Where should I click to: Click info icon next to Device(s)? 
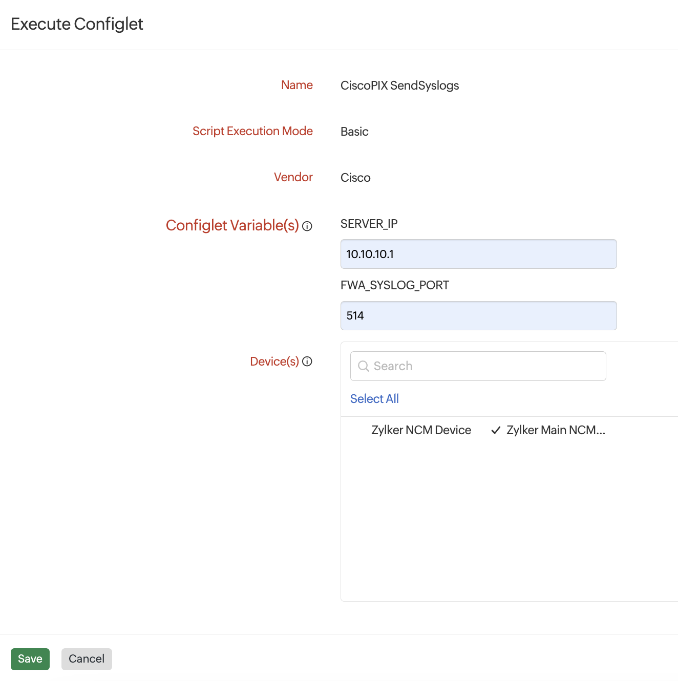pos(307,361)
